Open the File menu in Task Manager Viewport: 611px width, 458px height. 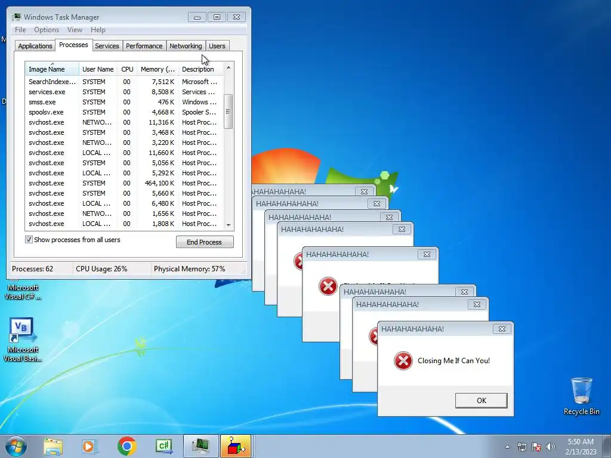(20, 30)
